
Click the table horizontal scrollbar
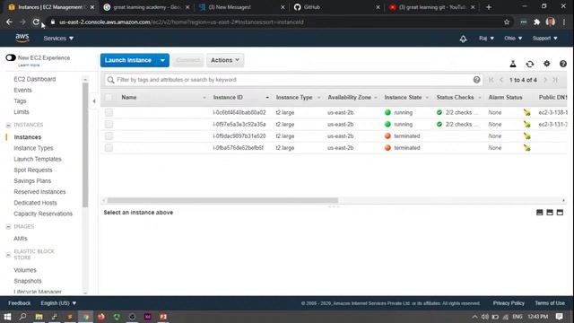222,200
